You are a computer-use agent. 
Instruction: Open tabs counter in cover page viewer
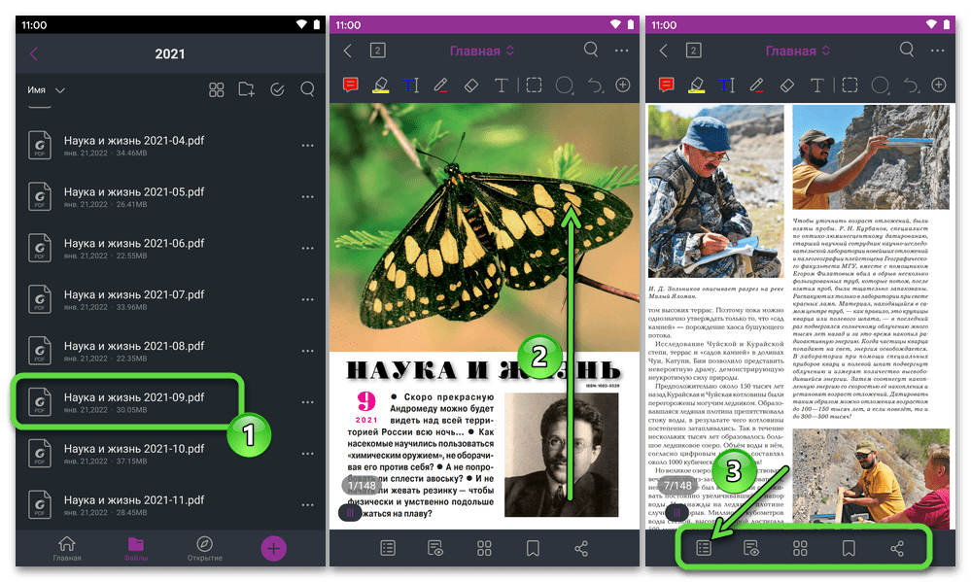(378, 51)
